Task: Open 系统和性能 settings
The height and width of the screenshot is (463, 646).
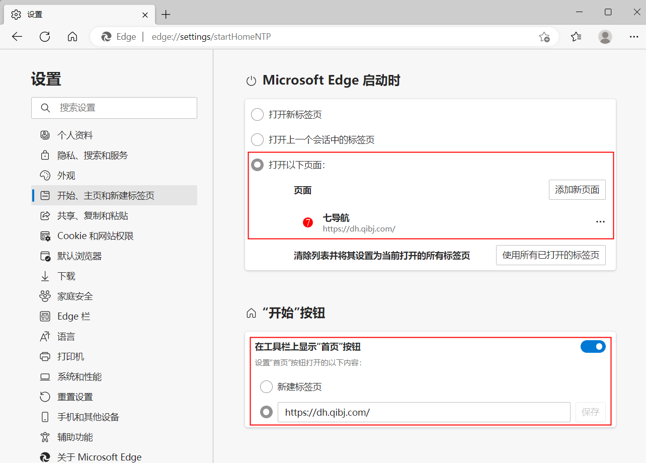Action: coord(114,377)
